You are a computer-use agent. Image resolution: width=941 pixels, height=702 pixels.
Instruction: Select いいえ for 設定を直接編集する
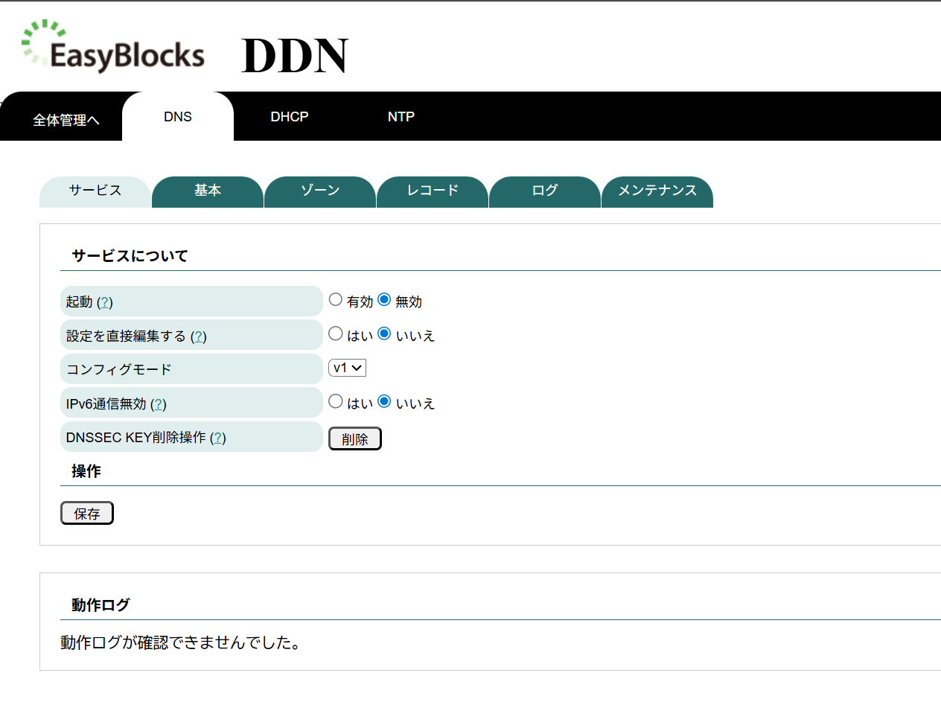[x=383, y=333]
